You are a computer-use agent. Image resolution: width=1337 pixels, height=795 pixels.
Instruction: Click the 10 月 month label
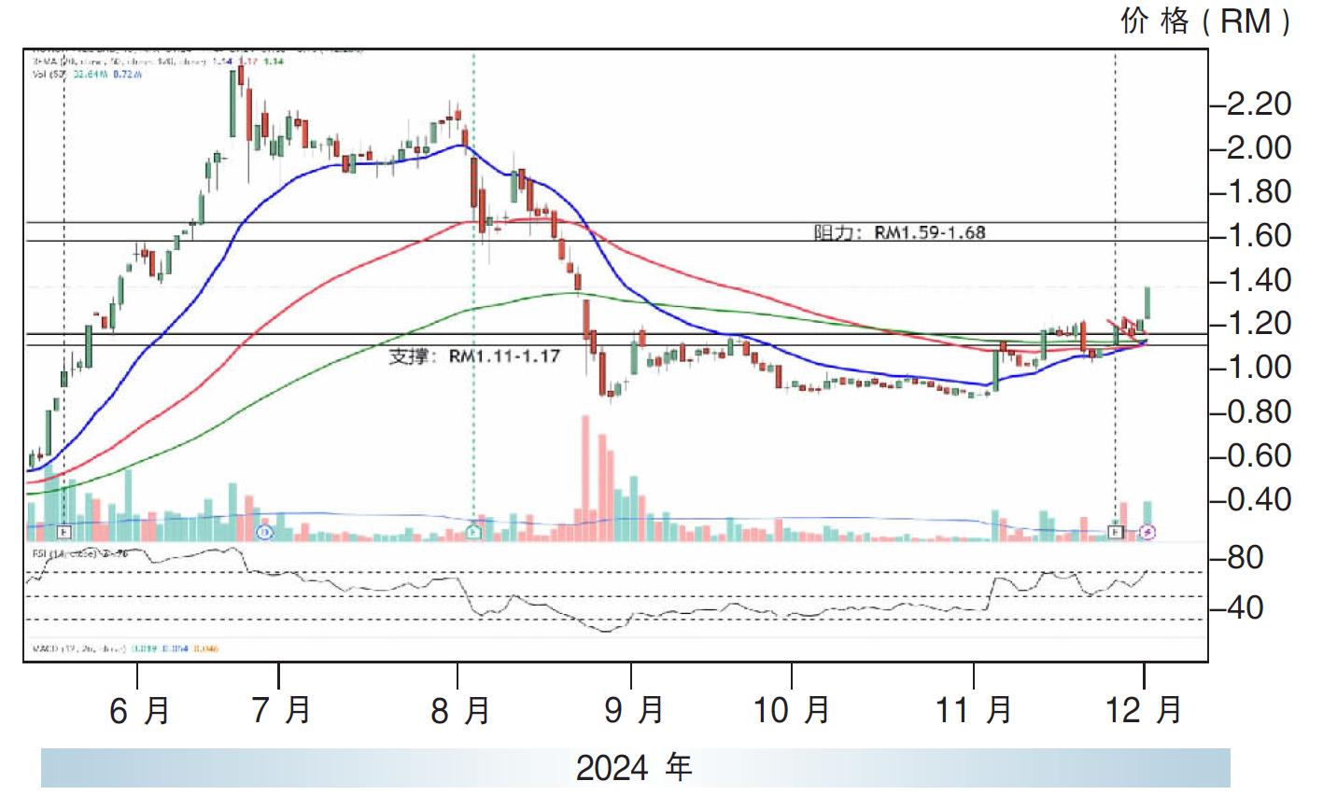pyautogui.click(x=792, y=710)
